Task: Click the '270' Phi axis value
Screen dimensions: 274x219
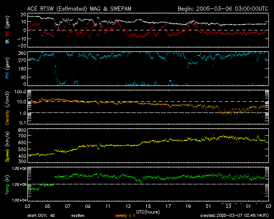Action: 22,61
